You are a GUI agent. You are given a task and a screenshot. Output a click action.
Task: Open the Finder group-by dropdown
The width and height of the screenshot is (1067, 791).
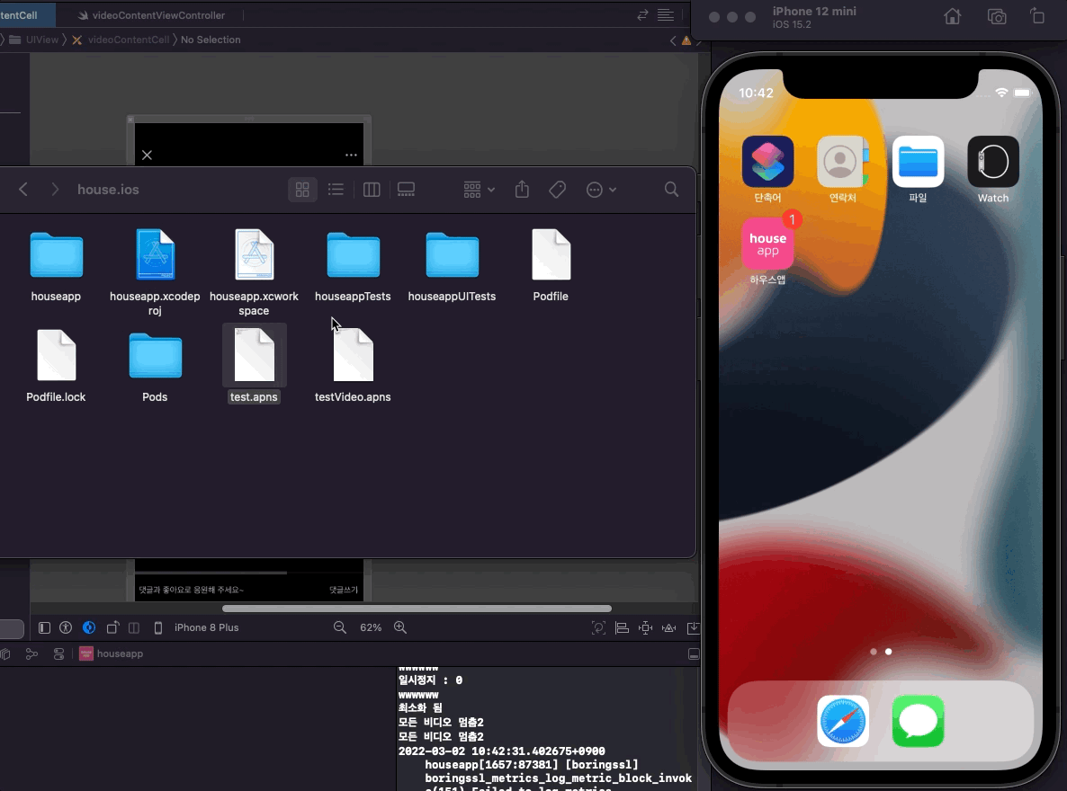click(x=479, y=189)
